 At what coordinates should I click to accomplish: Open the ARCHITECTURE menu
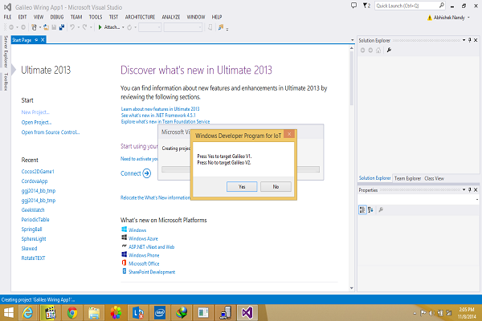pyautogui.click(x=140, y=17)
